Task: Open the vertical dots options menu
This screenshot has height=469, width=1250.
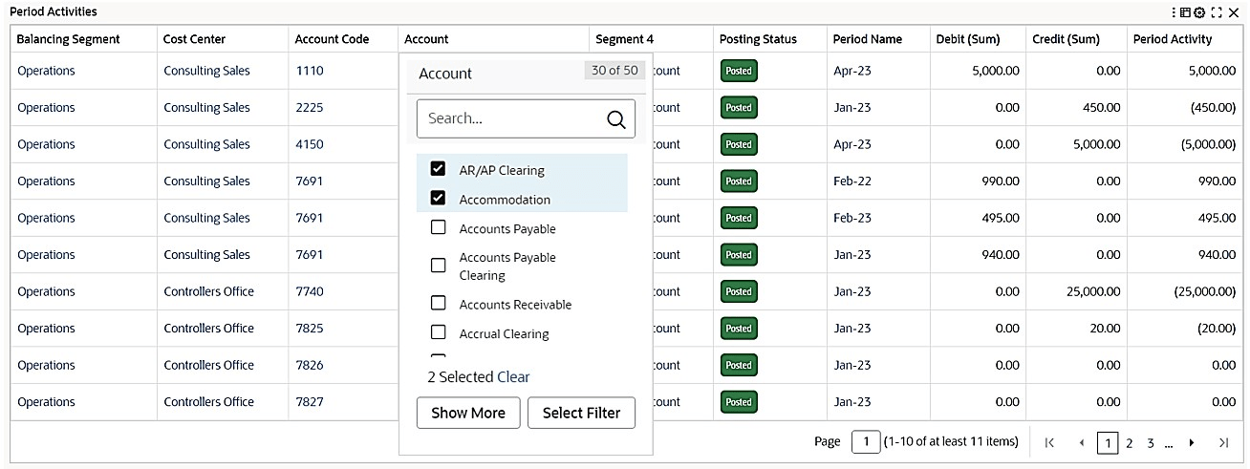Action: [1175, 12]
